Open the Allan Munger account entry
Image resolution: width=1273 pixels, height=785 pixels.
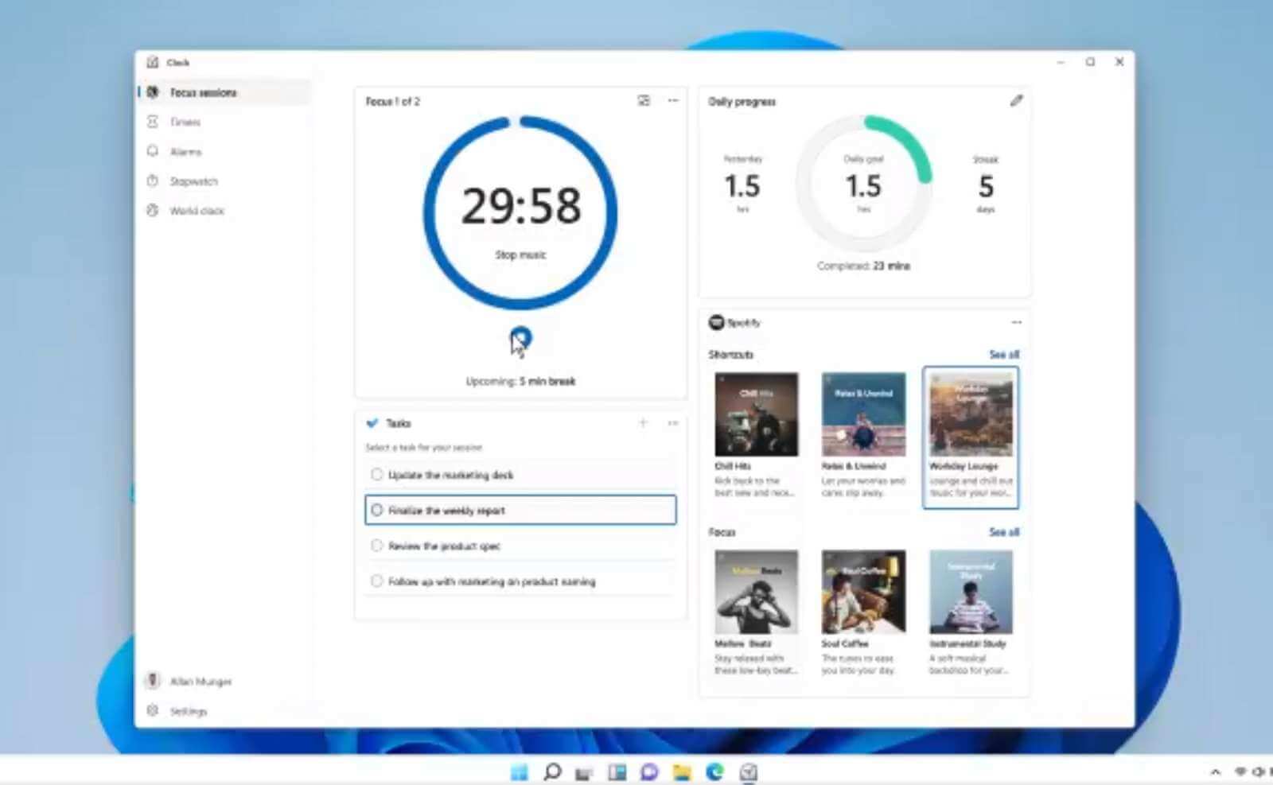tap(224, 682)
